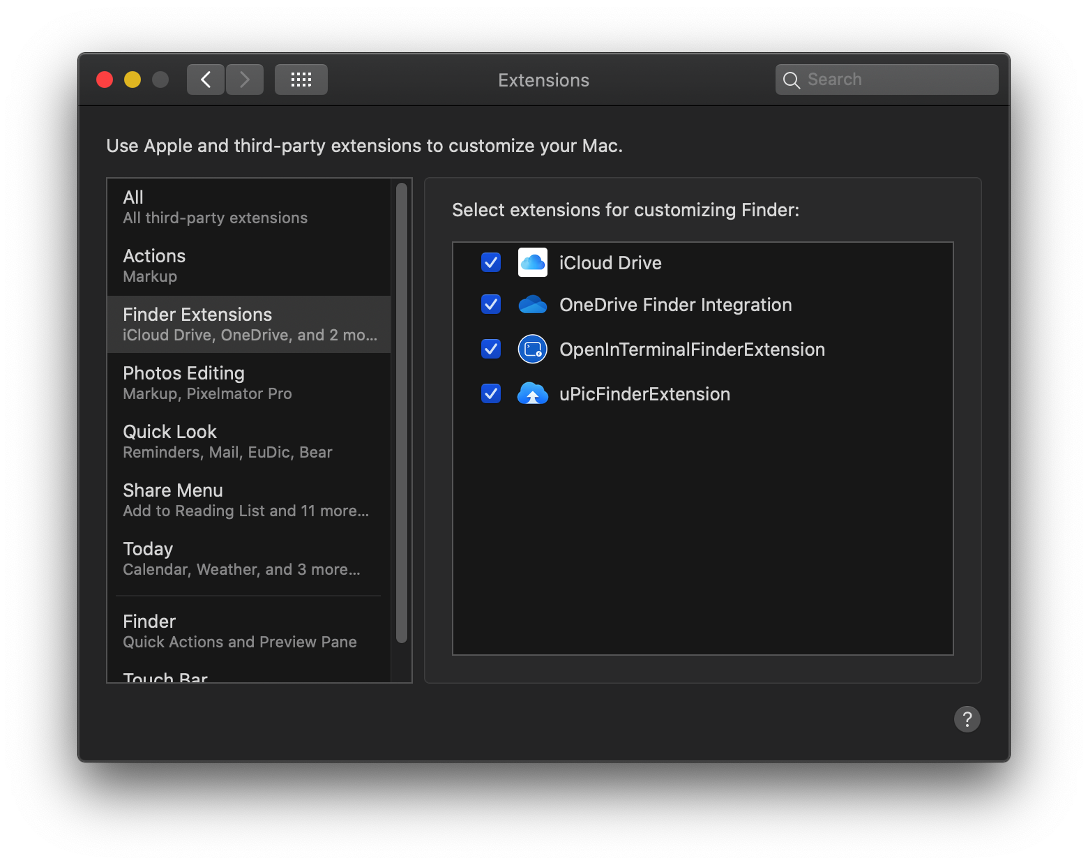
Task: Click the forward navigation arrow
Action: pyautogui.click(x=245, y=80)
